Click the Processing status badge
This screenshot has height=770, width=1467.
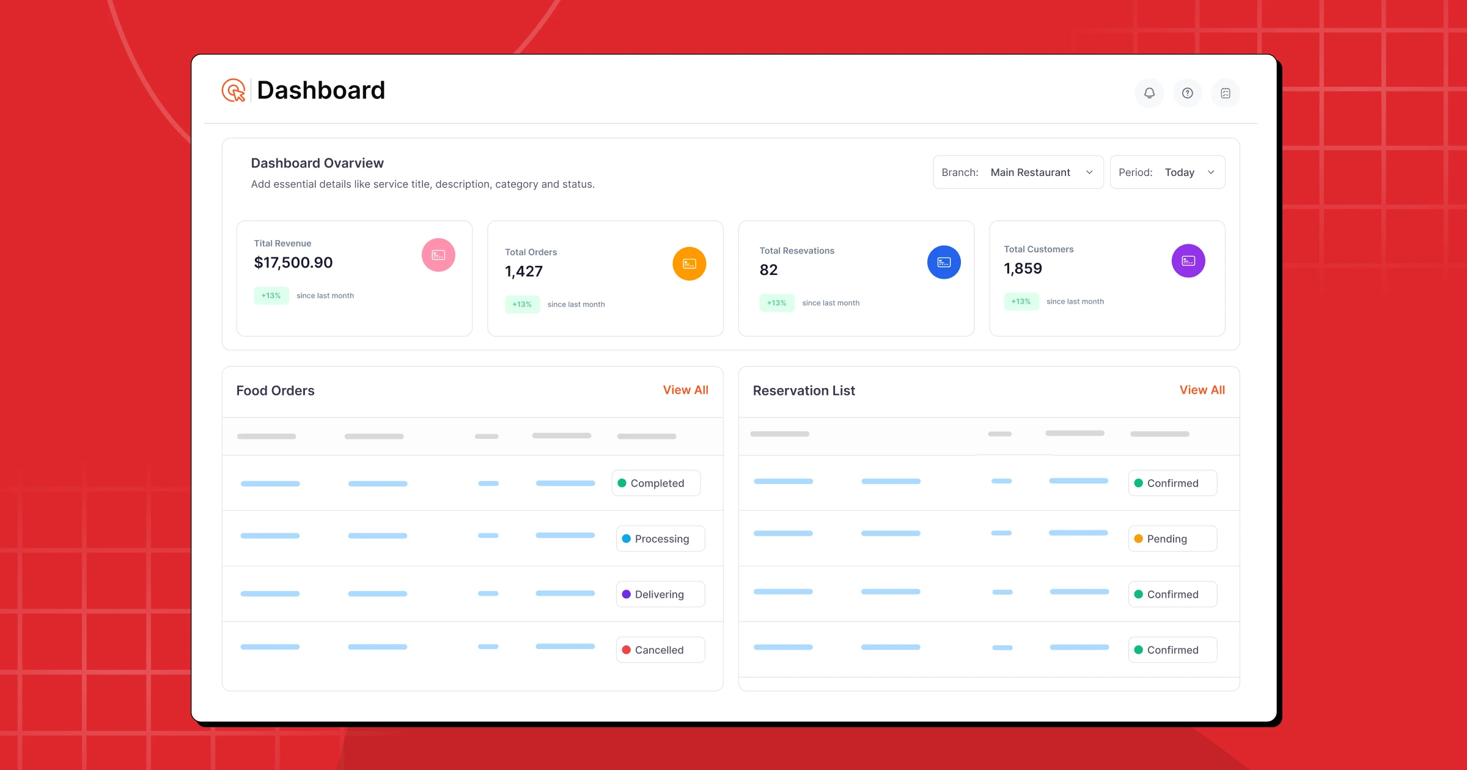pos(660,538)
